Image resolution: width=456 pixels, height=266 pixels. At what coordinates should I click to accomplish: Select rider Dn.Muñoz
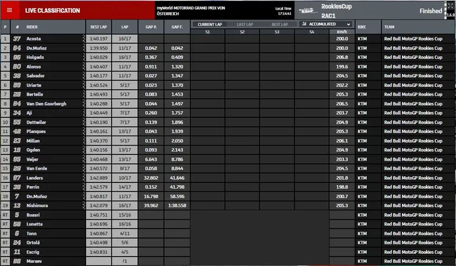coord(37,196)
